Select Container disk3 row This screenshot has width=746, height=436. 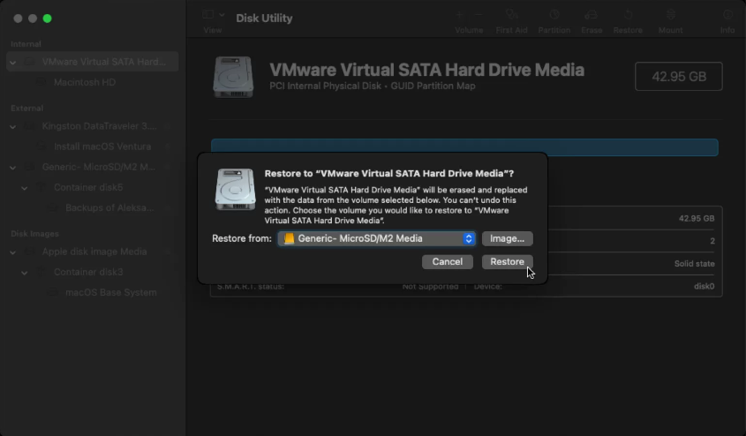(93, 272)
